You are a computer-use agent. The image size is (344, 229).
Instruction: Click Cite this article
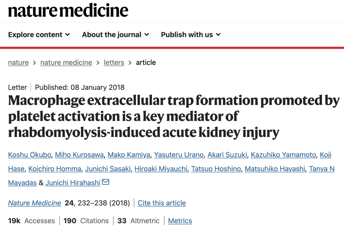pos(161,203)
